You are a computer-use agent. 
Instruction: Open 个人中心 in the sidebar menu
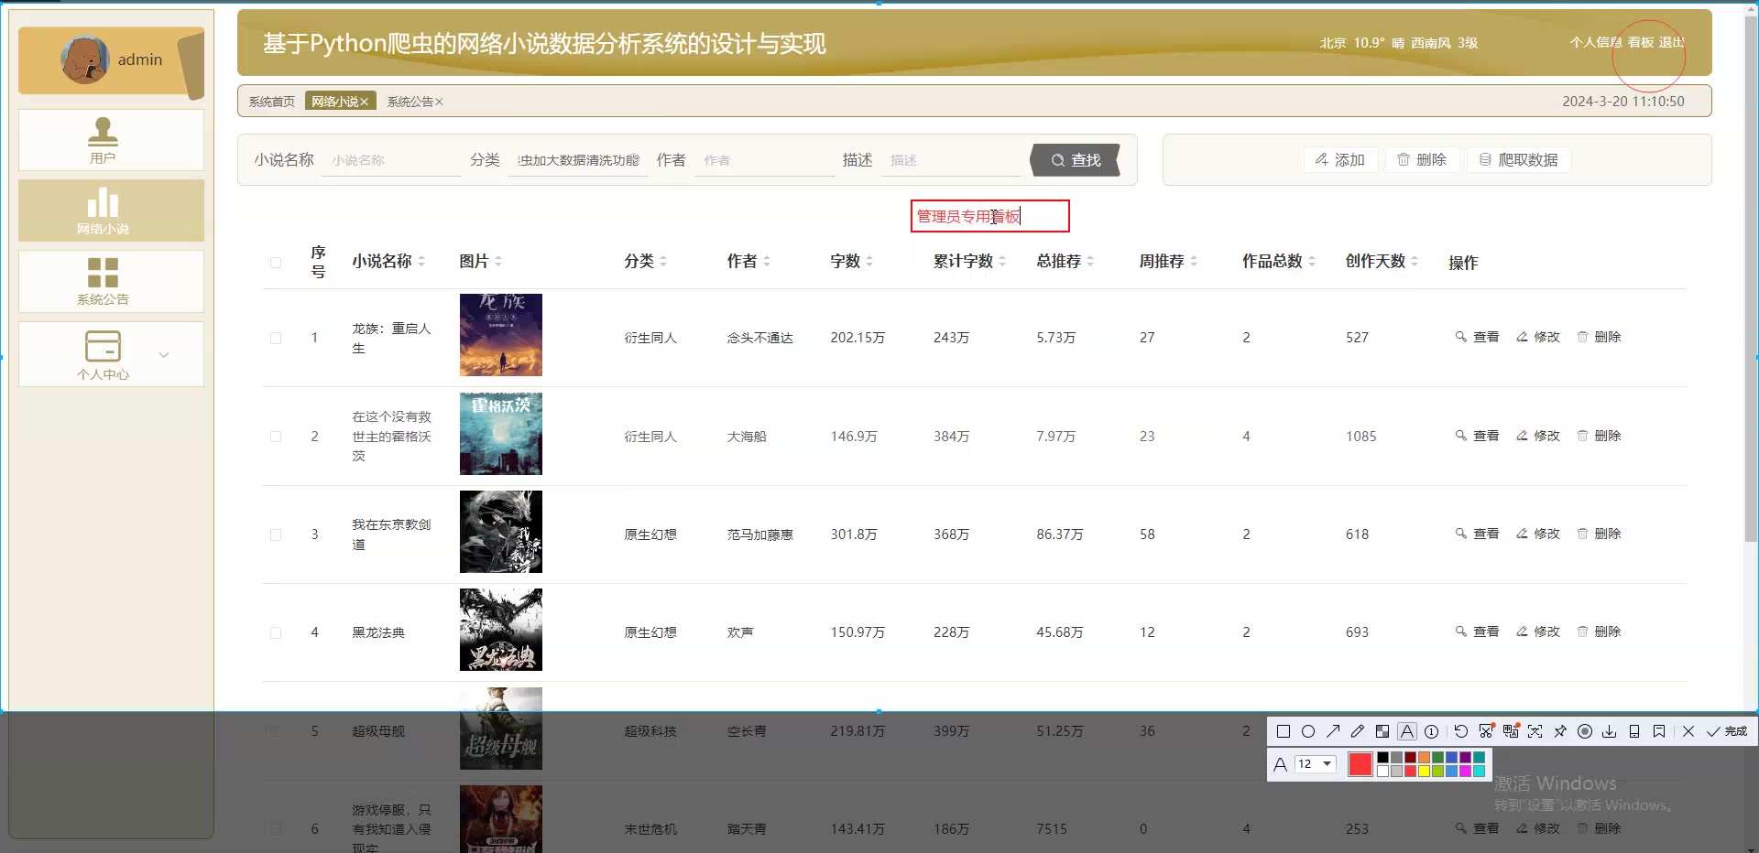point(111,354)
